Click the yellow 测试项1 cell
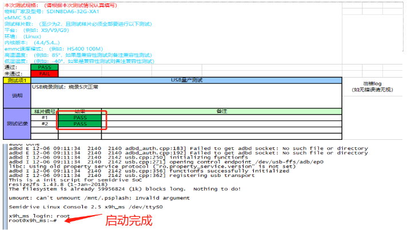The image size is (415, 230). [x=17, y=80]
